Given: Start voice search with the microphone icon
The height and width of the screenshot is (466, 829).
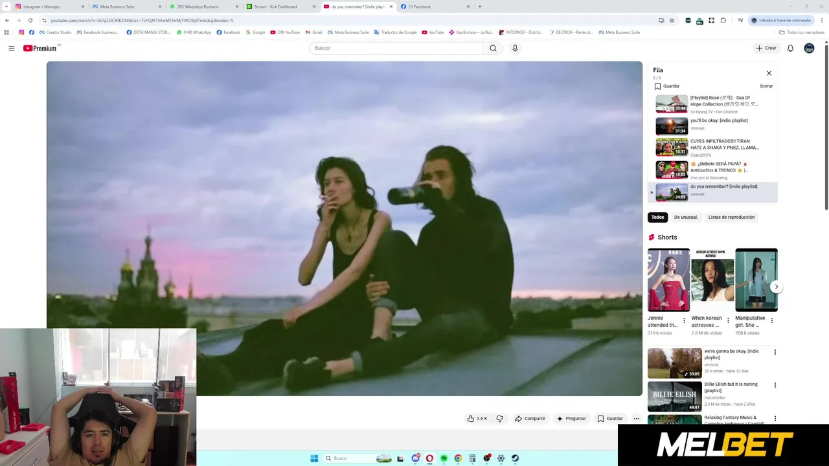Looking at the screenshot, I should tap(515, 48).
